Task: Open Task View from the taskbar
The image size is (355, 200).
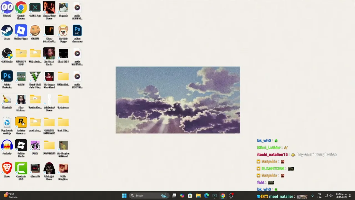Action: (x=174, y=196)
